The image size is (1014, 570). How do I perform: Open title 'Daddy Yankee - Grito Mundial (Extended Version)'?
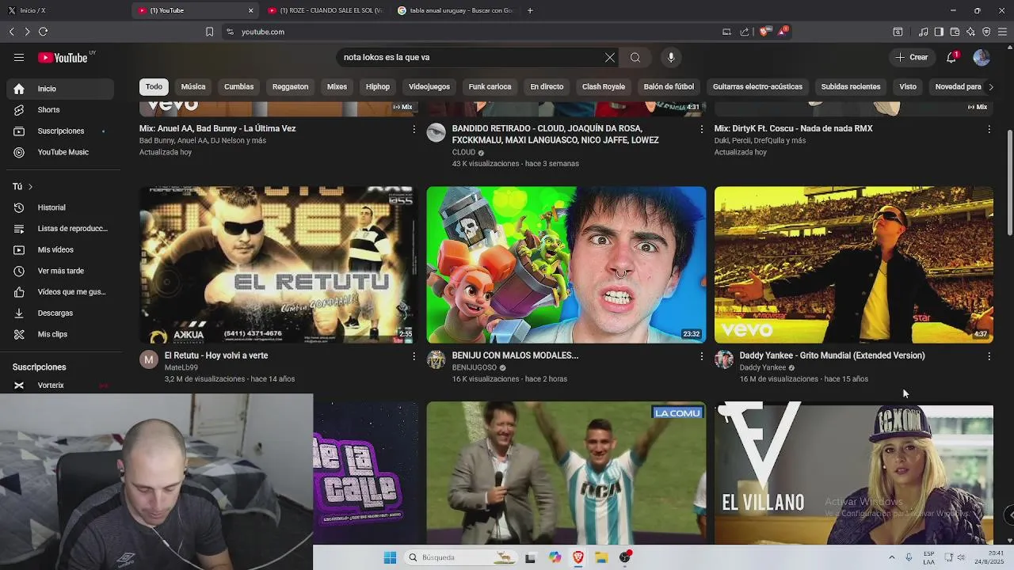[x=832, y=355]
